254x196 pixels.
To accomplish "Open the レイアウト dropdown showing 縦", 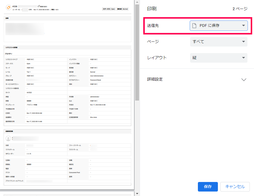I will click(218, 58).
